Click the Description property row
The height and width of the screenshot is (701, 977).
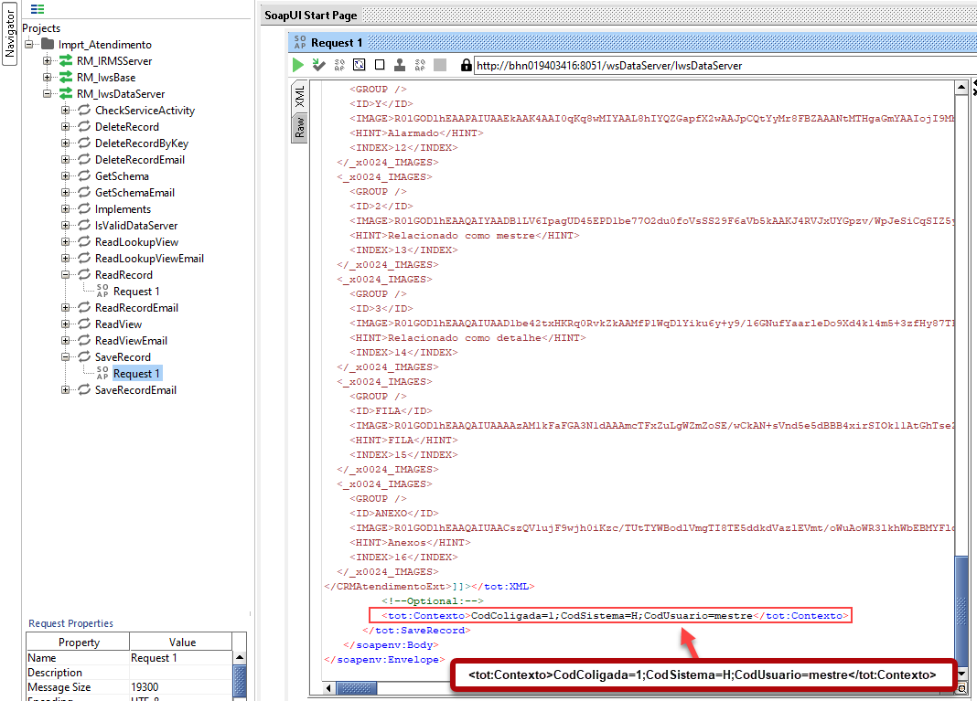pos(130,673)
